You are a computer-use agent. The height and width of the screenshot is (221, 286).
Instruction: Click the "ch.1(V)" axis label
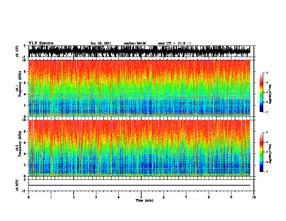point(17,51)
